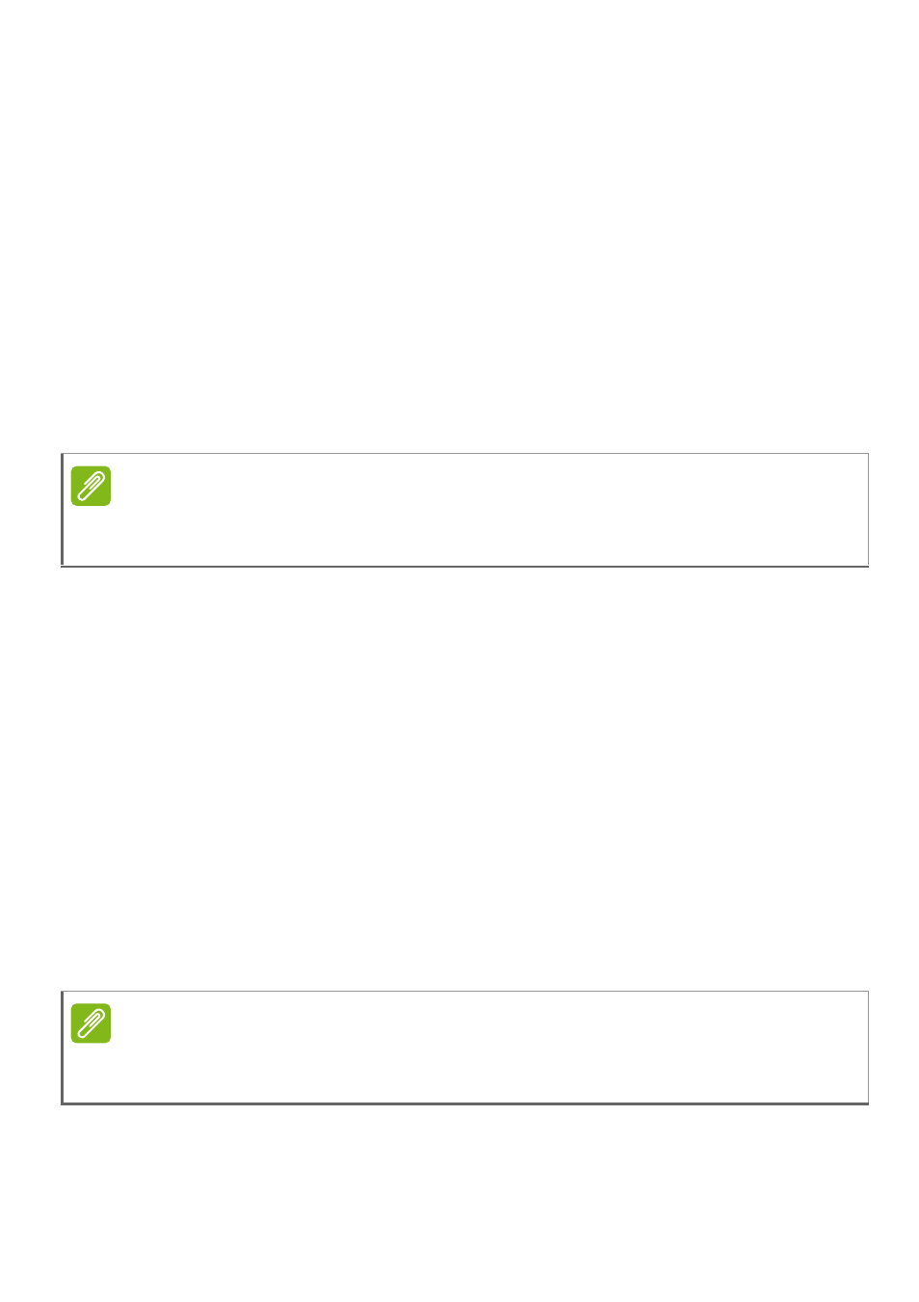Click the top border of the lower note box
Viewport: 919px width, 1302px height.
pos(465,991)
